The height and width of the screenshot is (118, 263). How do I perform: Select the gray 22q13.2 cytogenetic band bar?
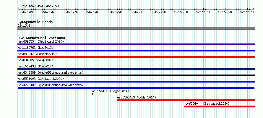tap(136, 29)
